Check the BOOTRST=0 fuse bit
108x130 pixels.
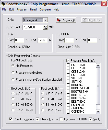pos(68,92)
